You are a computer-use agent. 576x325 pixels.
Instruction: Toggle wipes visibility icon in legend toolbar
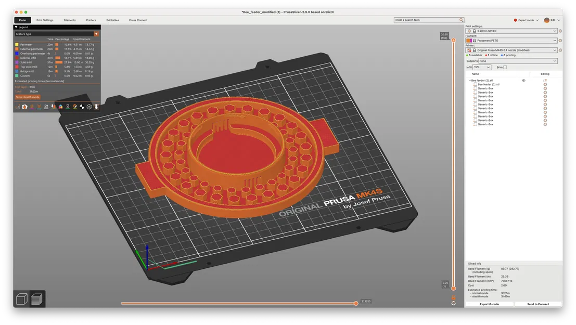[x=24, y=107]
